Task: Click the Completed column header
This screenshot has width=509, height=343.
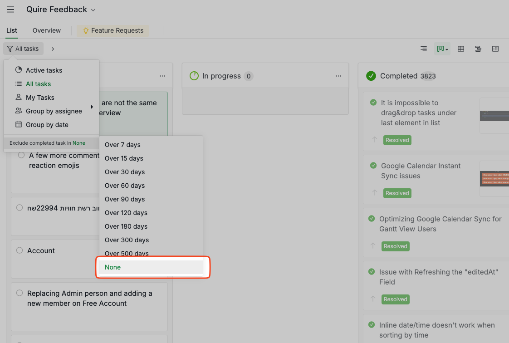Action: point(434,76)
